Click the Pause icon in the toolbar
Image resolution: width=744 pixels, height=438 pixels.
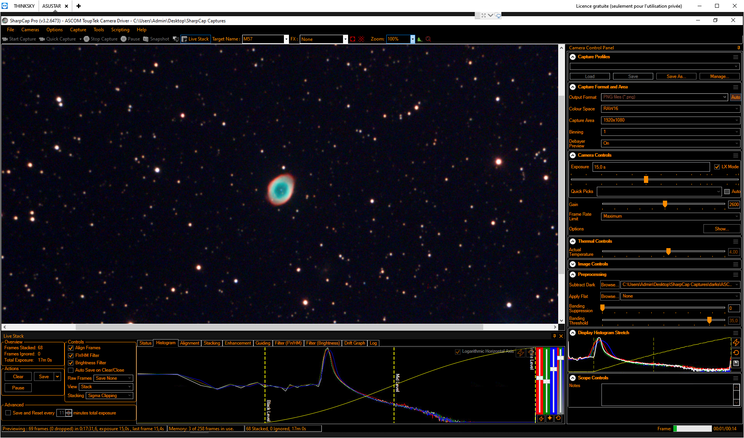point(124,39)
